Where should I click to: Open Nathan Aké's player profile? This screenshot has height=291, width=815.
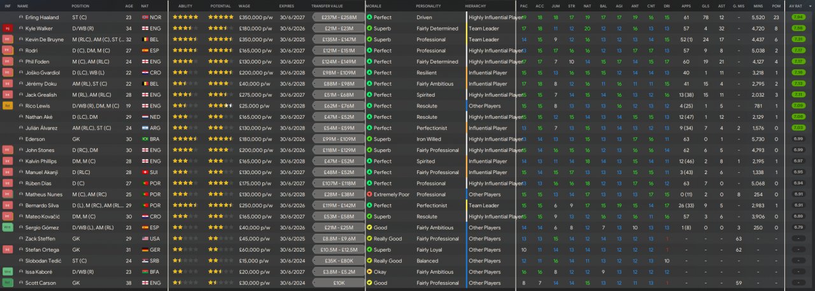click(x=39, y=117)
